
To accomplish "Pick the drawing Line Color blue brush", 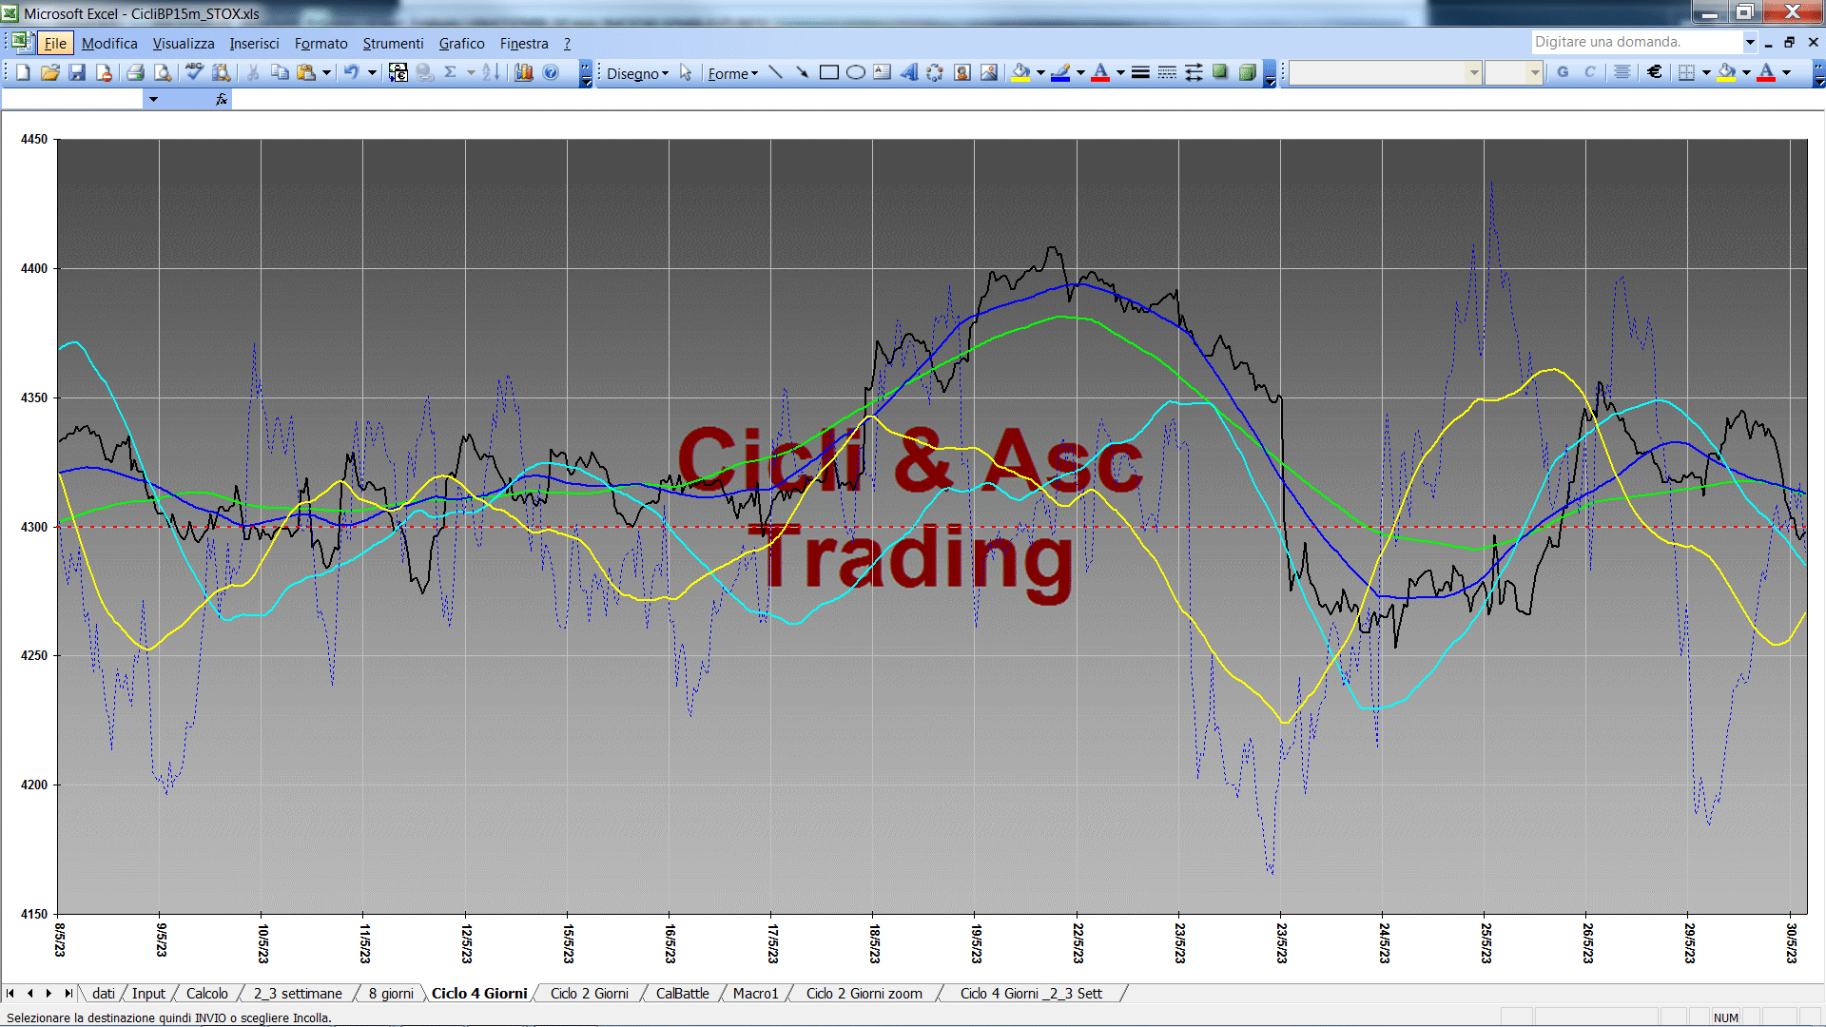I will [1060, 72].
